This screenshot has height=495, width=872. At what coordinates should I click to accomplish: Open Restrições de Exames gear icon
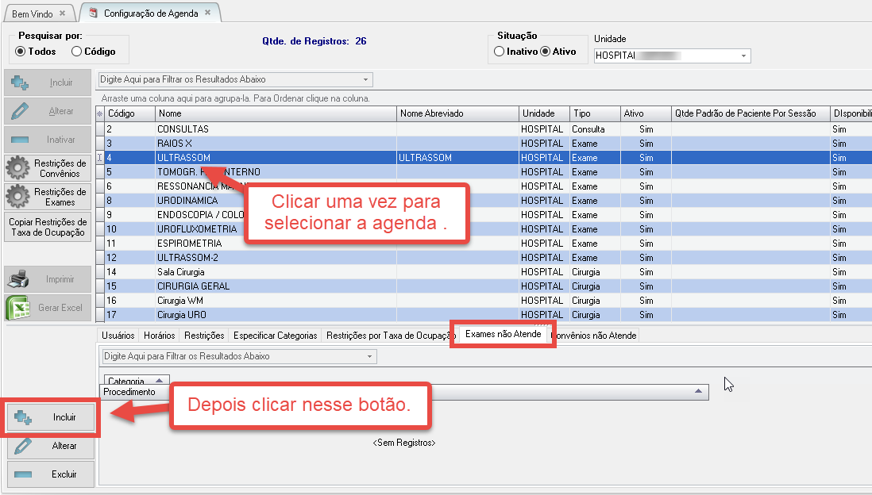[x=18, y=197]
